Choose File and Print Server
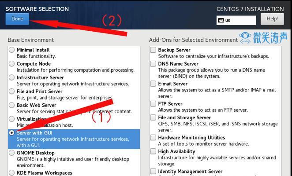The height and width of the screenshot is (176, 292). (x=11, y=91)
